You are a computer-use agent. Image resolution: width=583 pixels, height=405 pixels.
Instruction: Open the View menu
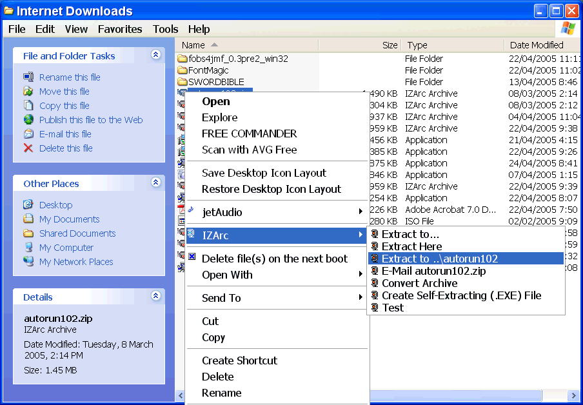pyautogui.click(x=76, y=29)
